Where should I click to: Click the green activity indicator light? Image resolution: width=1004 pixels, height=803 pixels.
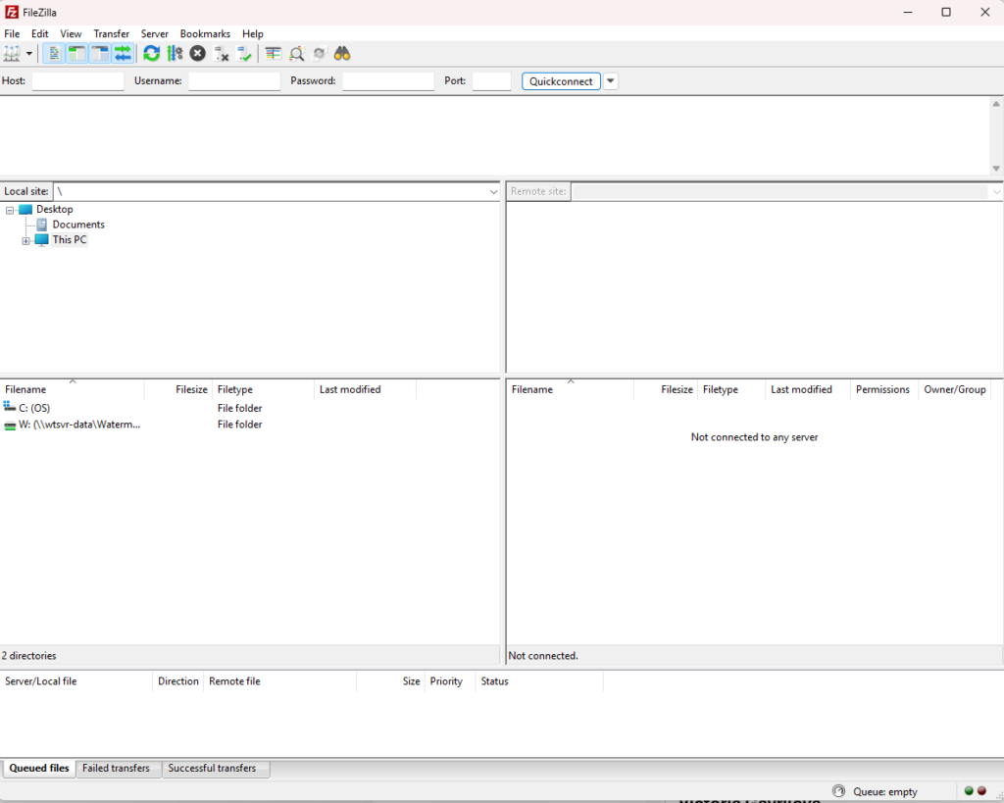(x=969, y=791)
